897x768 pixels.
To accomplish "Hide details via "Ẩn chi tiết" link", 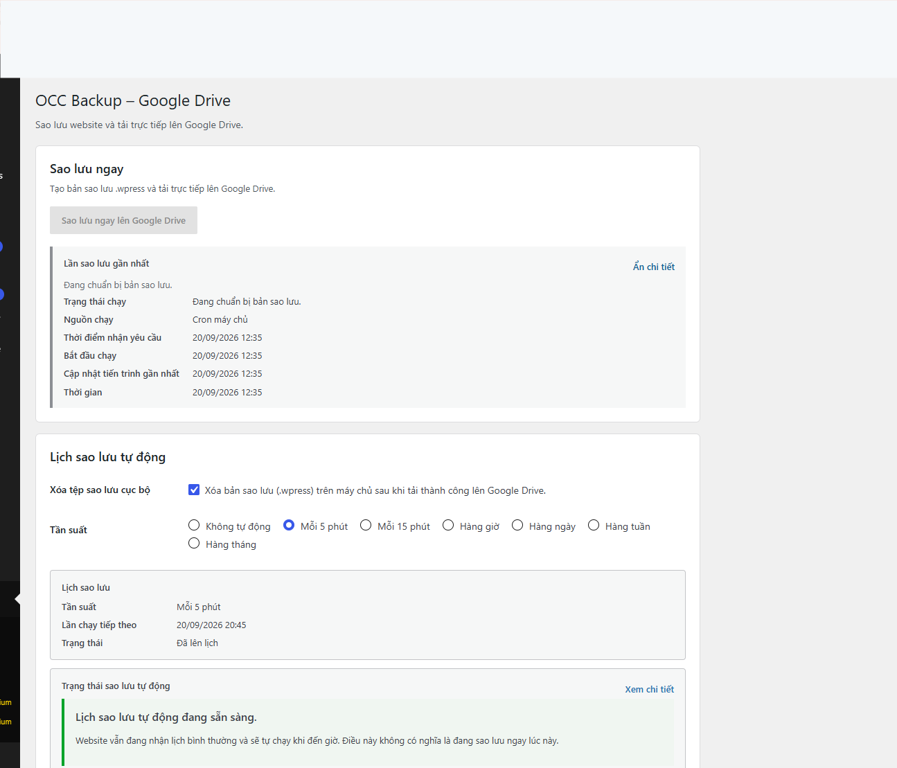I will (653, 267).
